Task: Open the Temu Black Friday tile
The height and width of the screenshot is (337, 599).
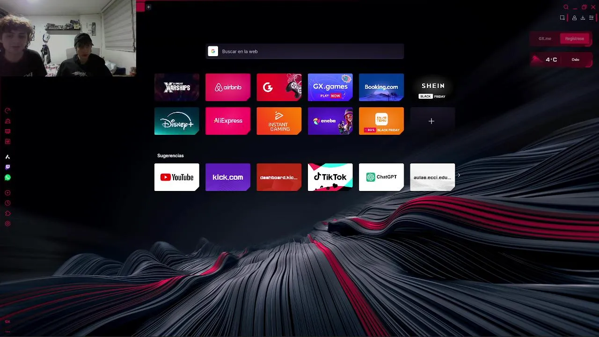Action: tap(381, 121)
